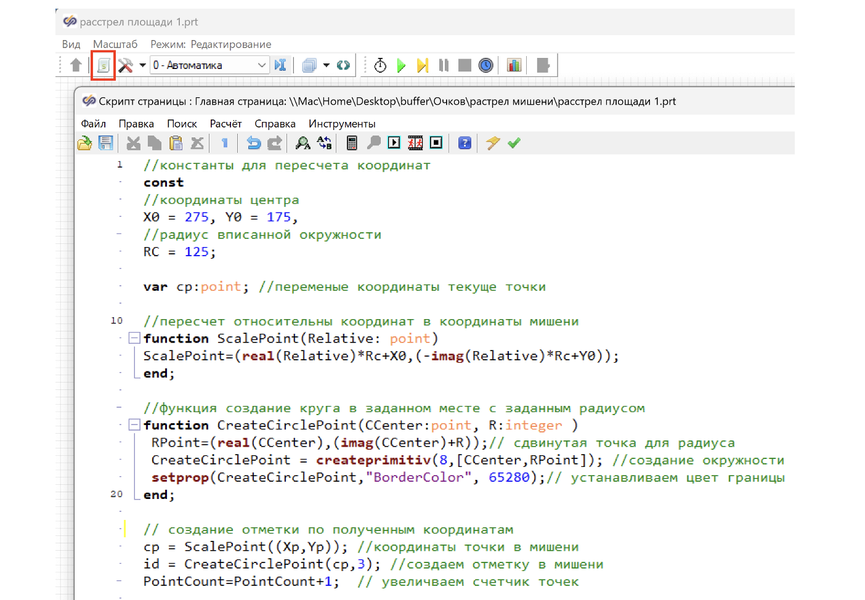865x600 pixels.
Task: Open the bar chart icon in toolbar
Action: pyautogui.click(x=514, y=65)
